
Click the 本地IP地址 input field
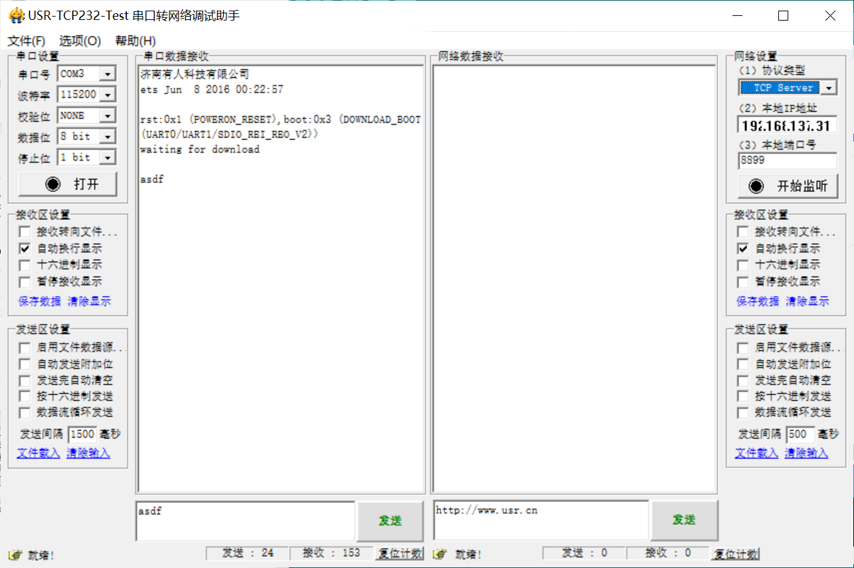(x=788, y=126)
